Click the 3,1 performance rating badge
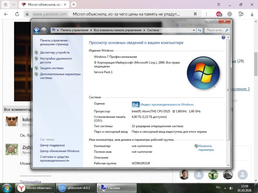This screenshot has width=258, height=193. [136, 105]
